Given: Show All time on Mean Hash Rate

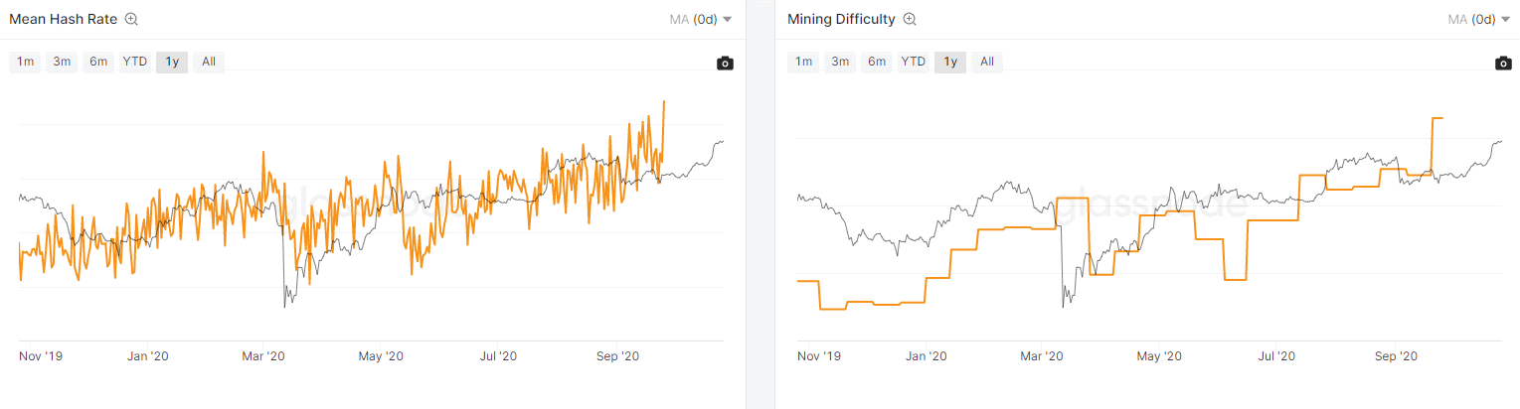Looking at the screenshot, I should 209,62.
